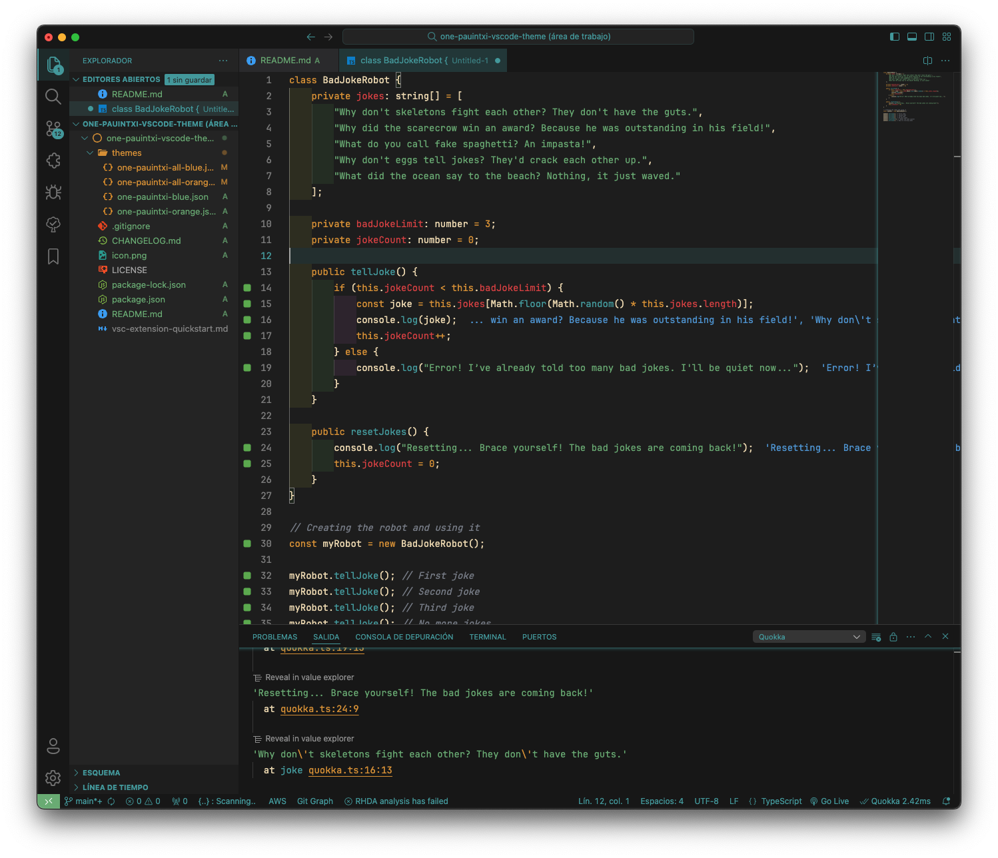Click the workspace search field in title bar
This screenshot has width=998, height=858.
(518, 37)
